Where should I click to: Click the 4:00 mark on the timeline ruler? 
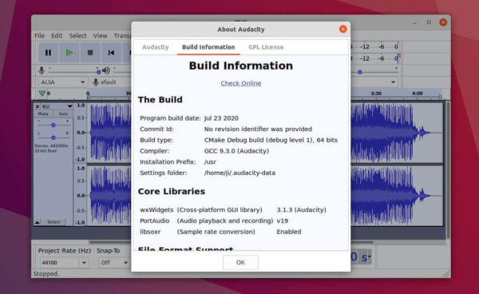(418, 93)
